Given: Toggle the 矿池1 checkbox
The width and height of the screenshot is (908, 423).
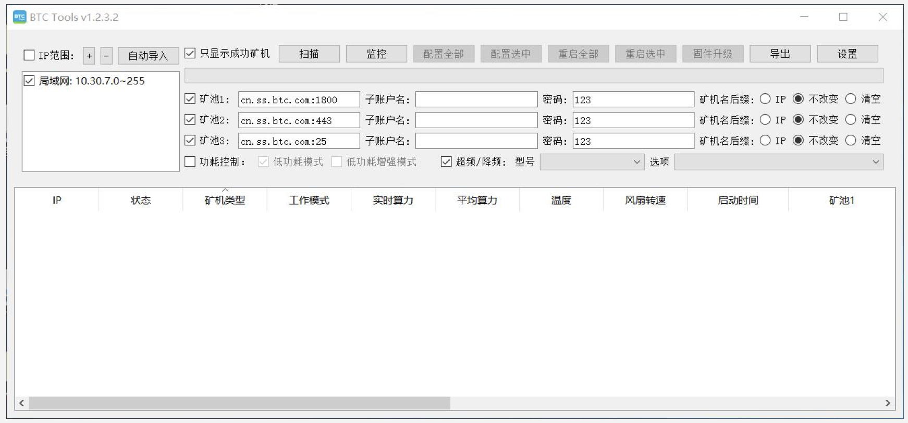Looking at the screenshot, I should (190, 99).
